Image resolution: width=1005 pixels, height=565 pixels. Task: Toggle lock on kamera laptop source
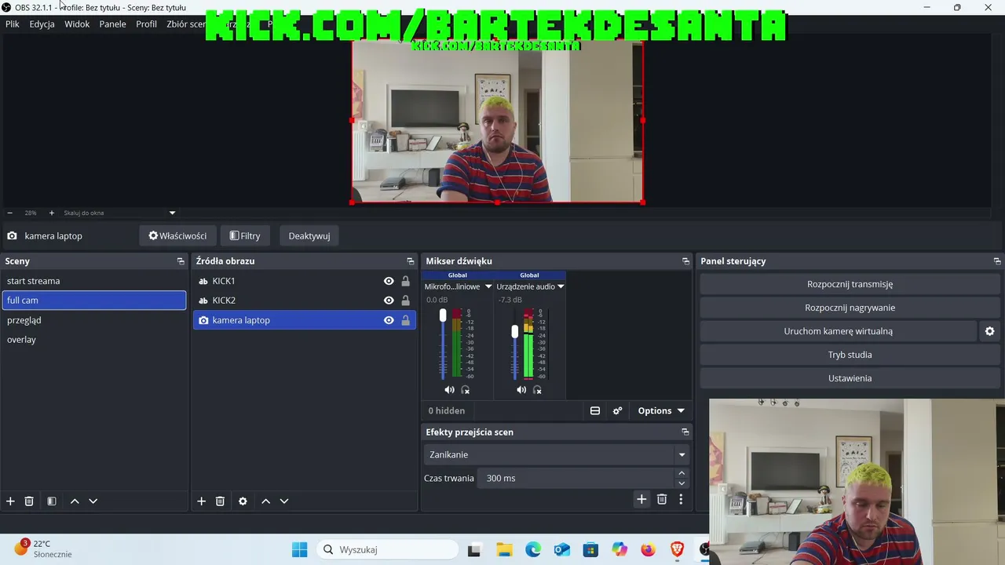coord(405,320)
